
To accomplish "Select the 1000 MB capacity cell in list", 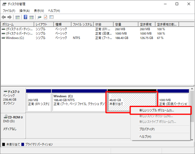I will pyautogui.click(x=121, y=33).
